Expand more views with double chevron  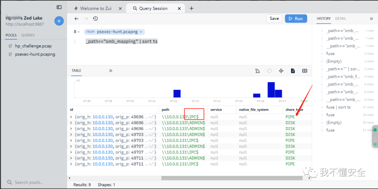click(111, 71)
